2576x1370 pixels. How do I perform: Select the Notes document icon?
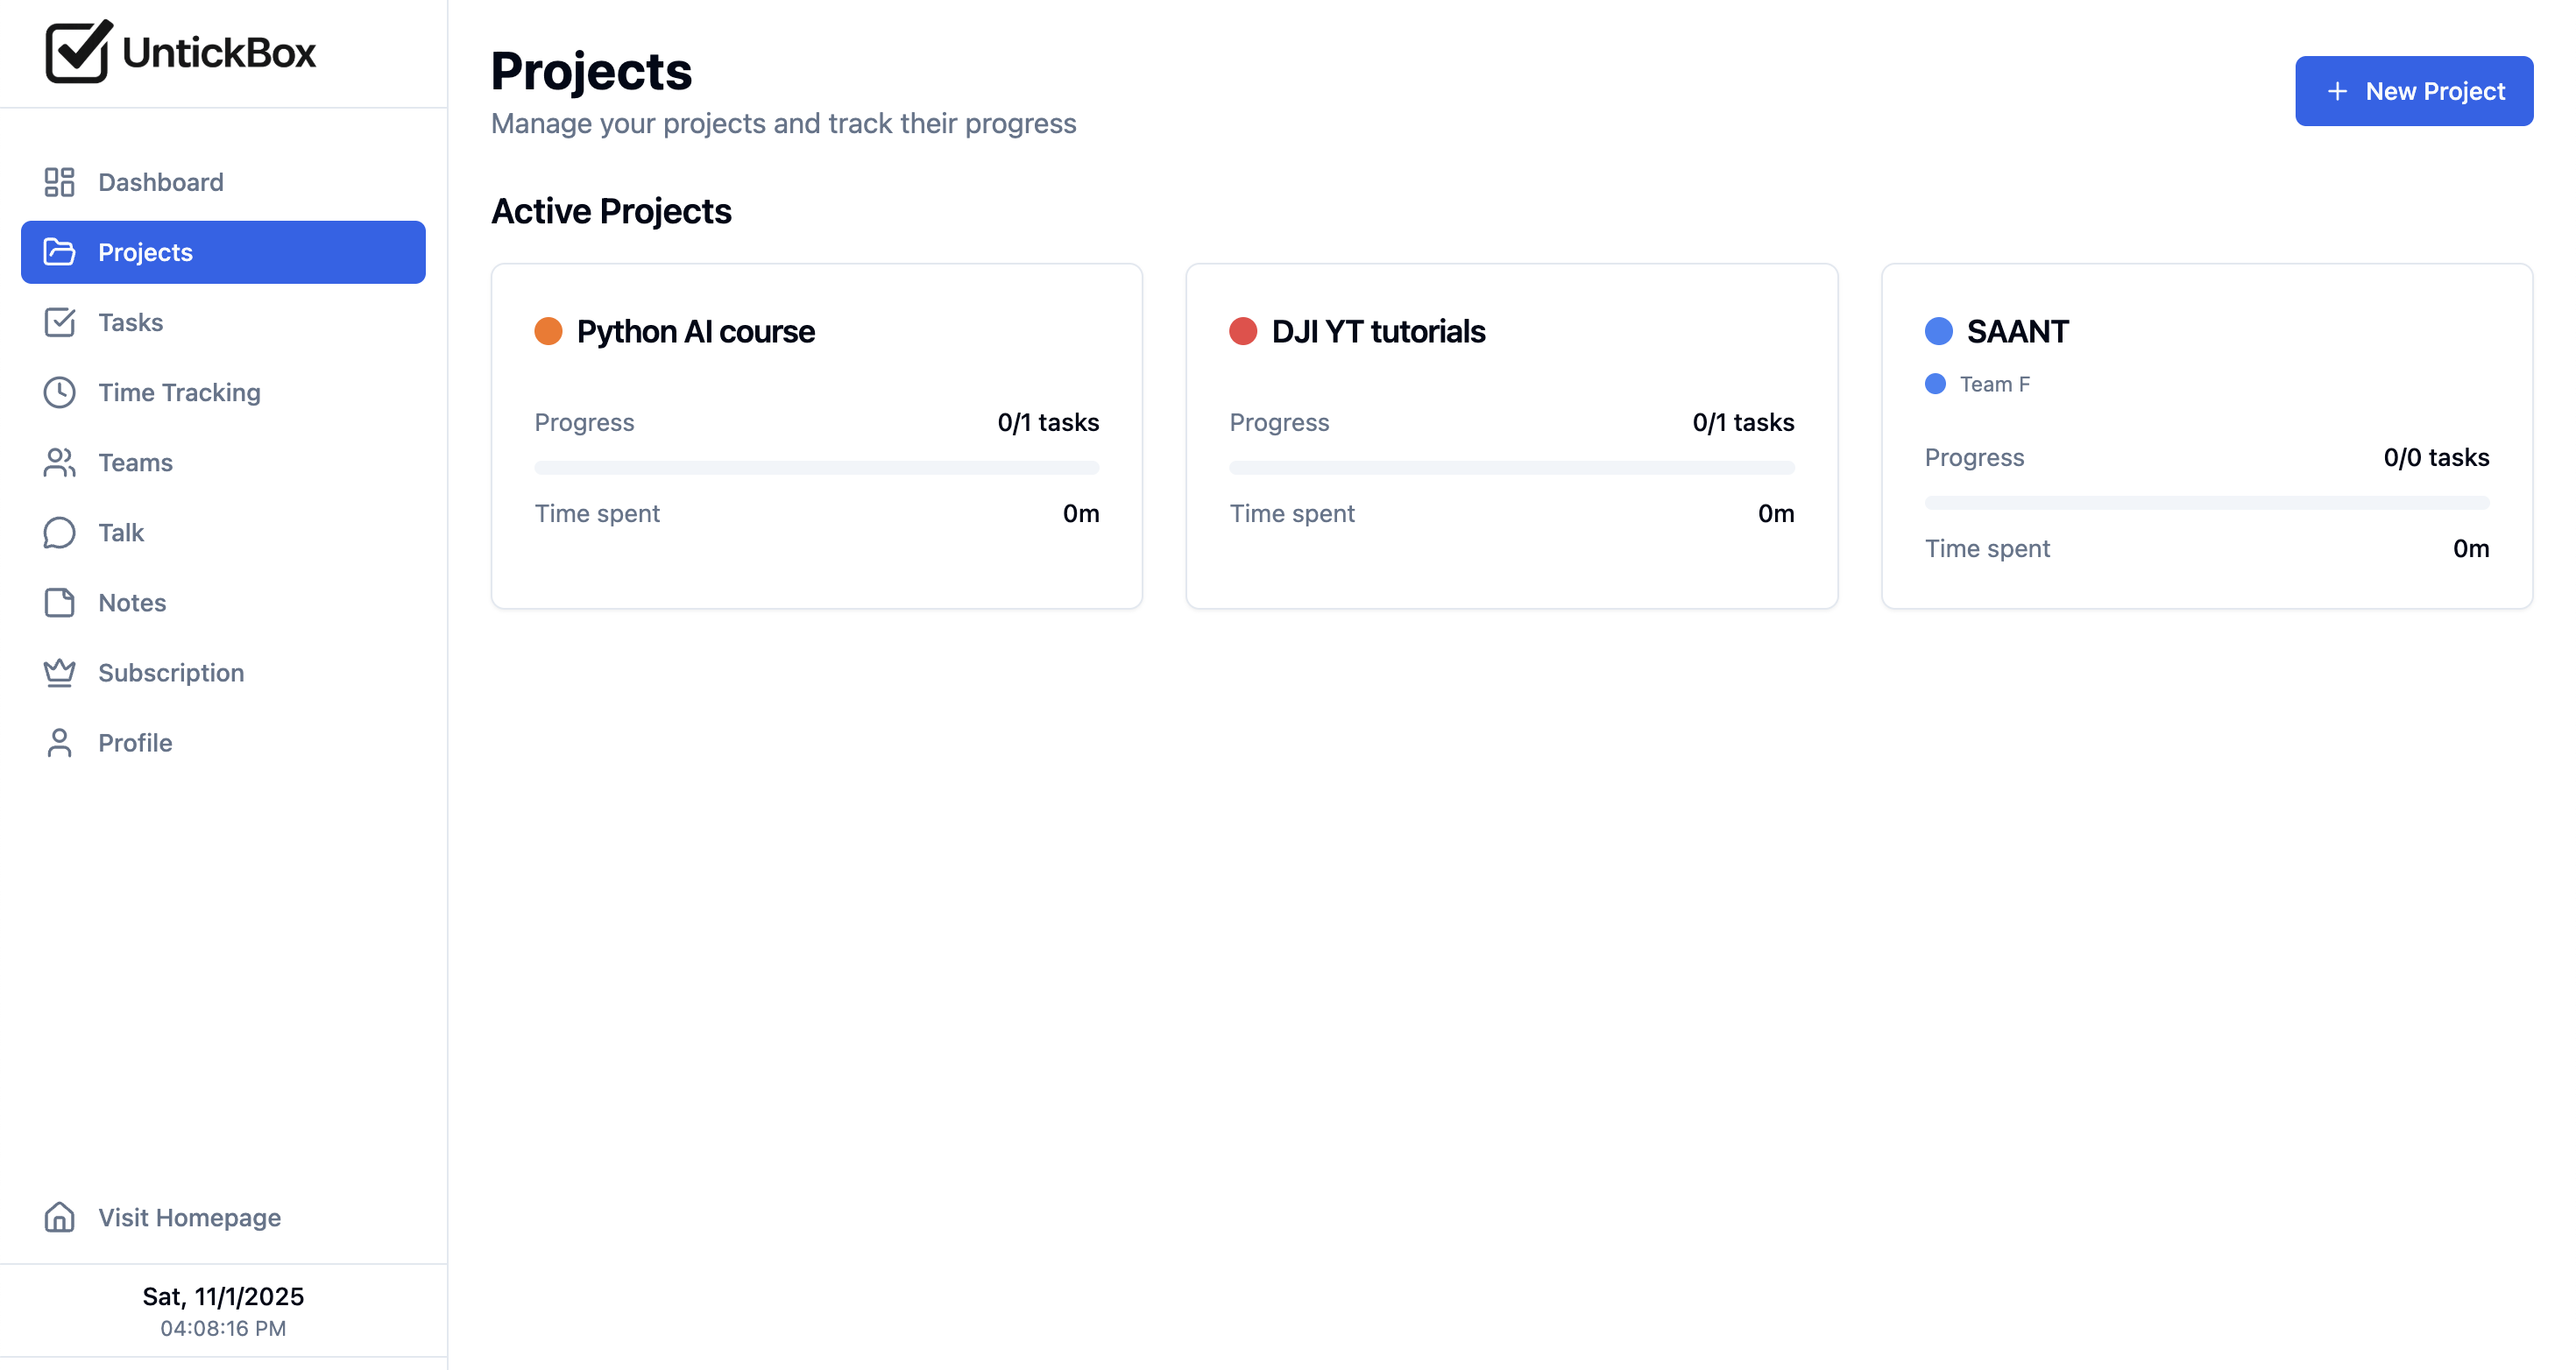pos(59,602)
